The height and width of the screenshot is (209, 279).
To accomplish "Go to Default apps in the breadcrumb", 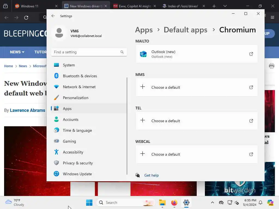I will click(185, 30).
